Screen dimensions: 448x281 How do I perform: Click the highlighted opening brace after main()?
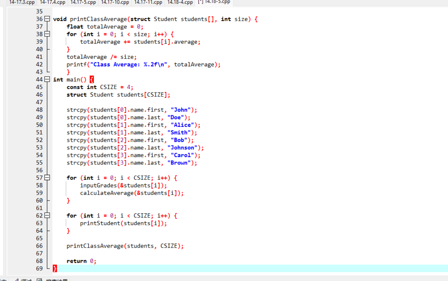[x=92, y=80]
